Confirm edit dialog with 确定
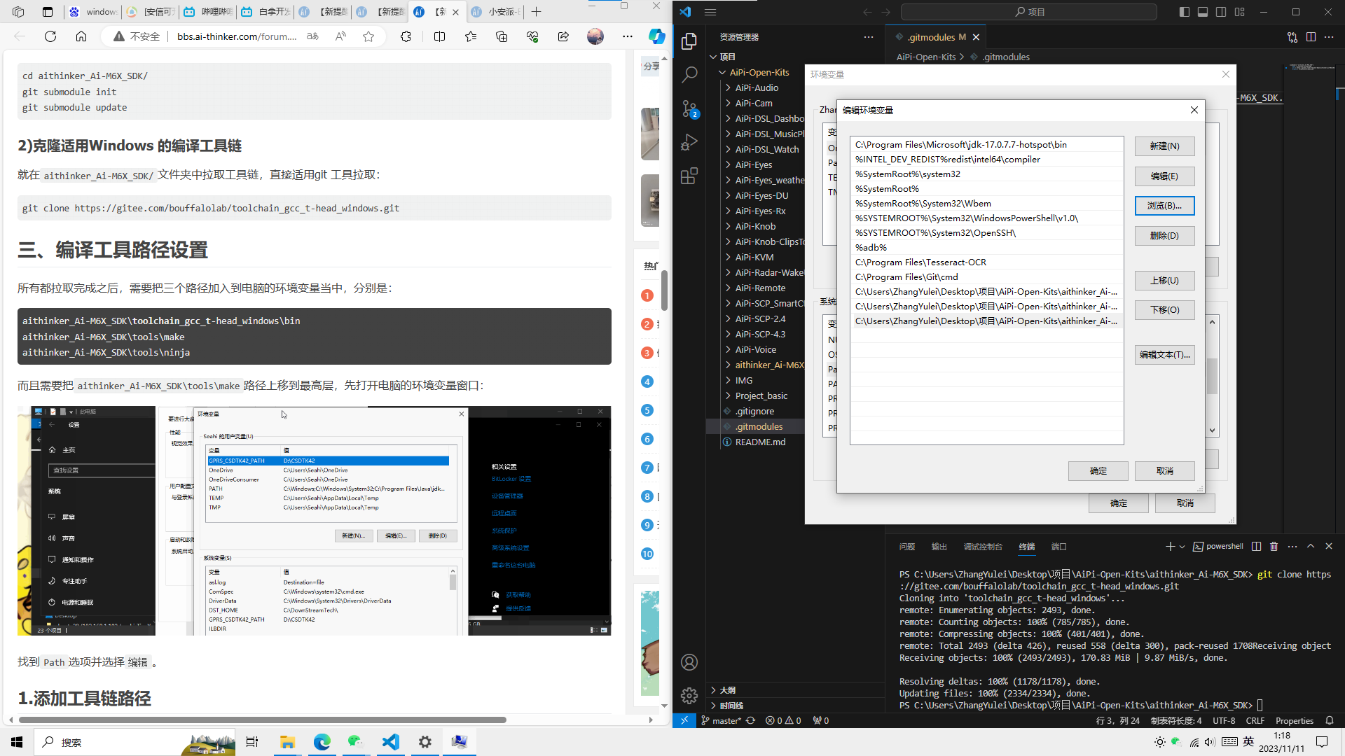Viewport: 1345px width, 756px height. coord(1098,471)
